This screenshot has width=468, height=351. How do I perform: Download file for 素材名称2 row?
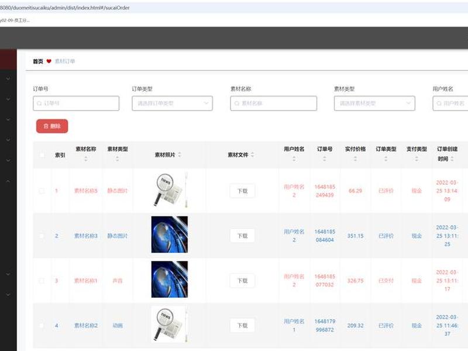click(x=242, y=325)
